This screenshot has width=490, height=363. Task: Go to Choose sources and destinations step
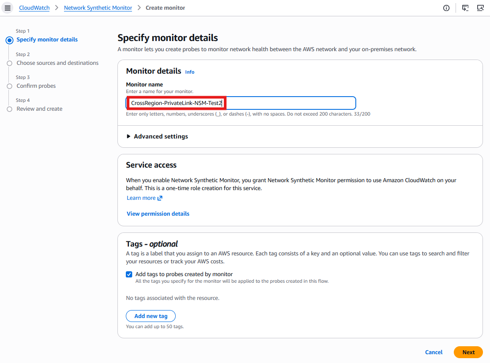(x=57, y=63)
